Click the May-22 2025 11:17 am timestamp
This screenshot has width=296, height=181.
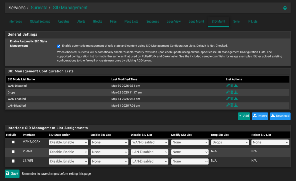[127, 92]
